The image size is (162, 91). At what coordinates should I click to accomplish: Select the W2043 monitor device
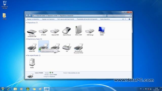102,31
